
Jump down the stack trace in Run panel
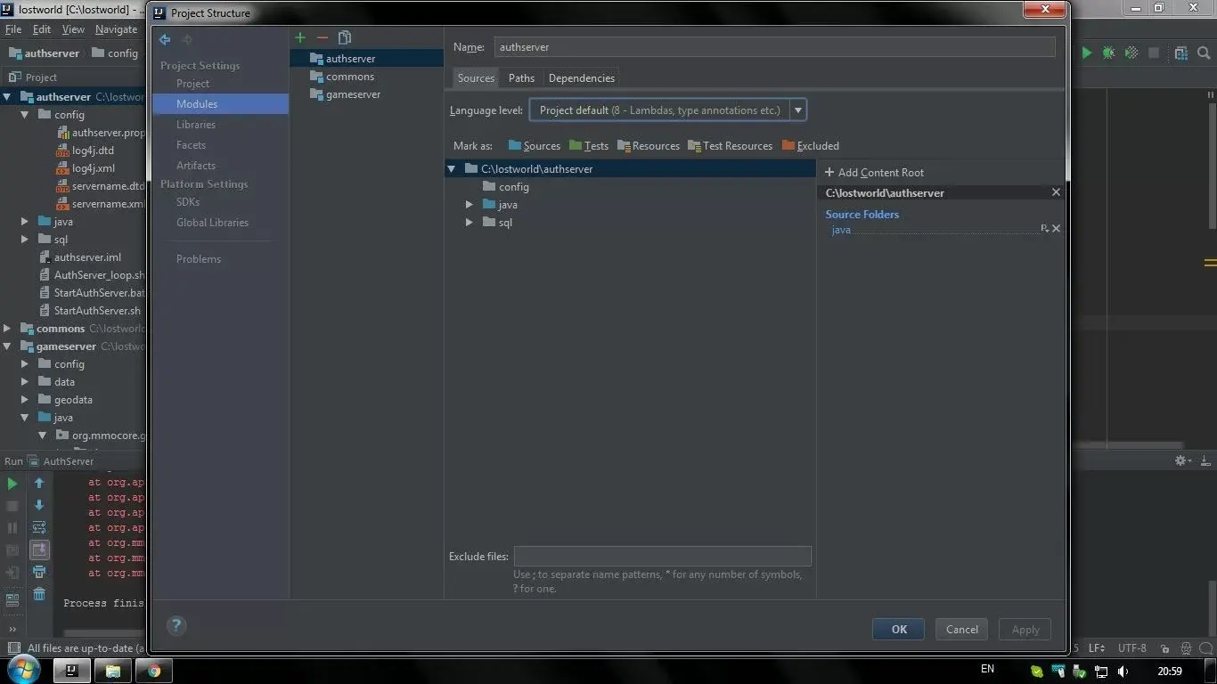(x=39, y=505)
